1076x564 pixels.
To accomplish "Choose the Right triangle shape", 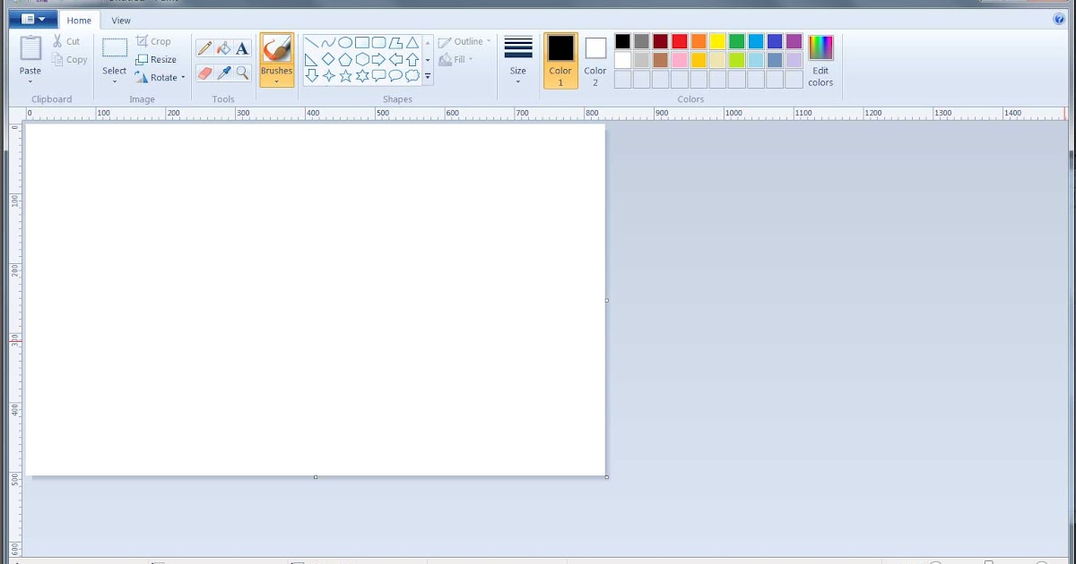I will [x=311, y=60].
